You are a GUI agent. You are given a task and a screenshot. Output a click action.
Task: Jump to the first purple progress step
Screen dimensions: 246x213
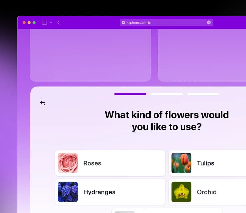[x=130, y=94]
